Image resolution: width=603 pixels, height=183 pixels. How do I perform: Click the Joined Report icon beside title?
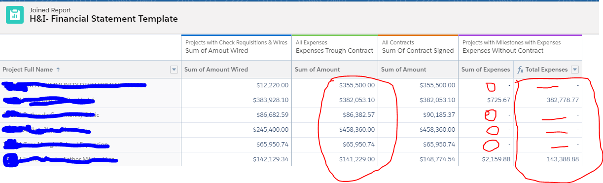pos(15,15)
